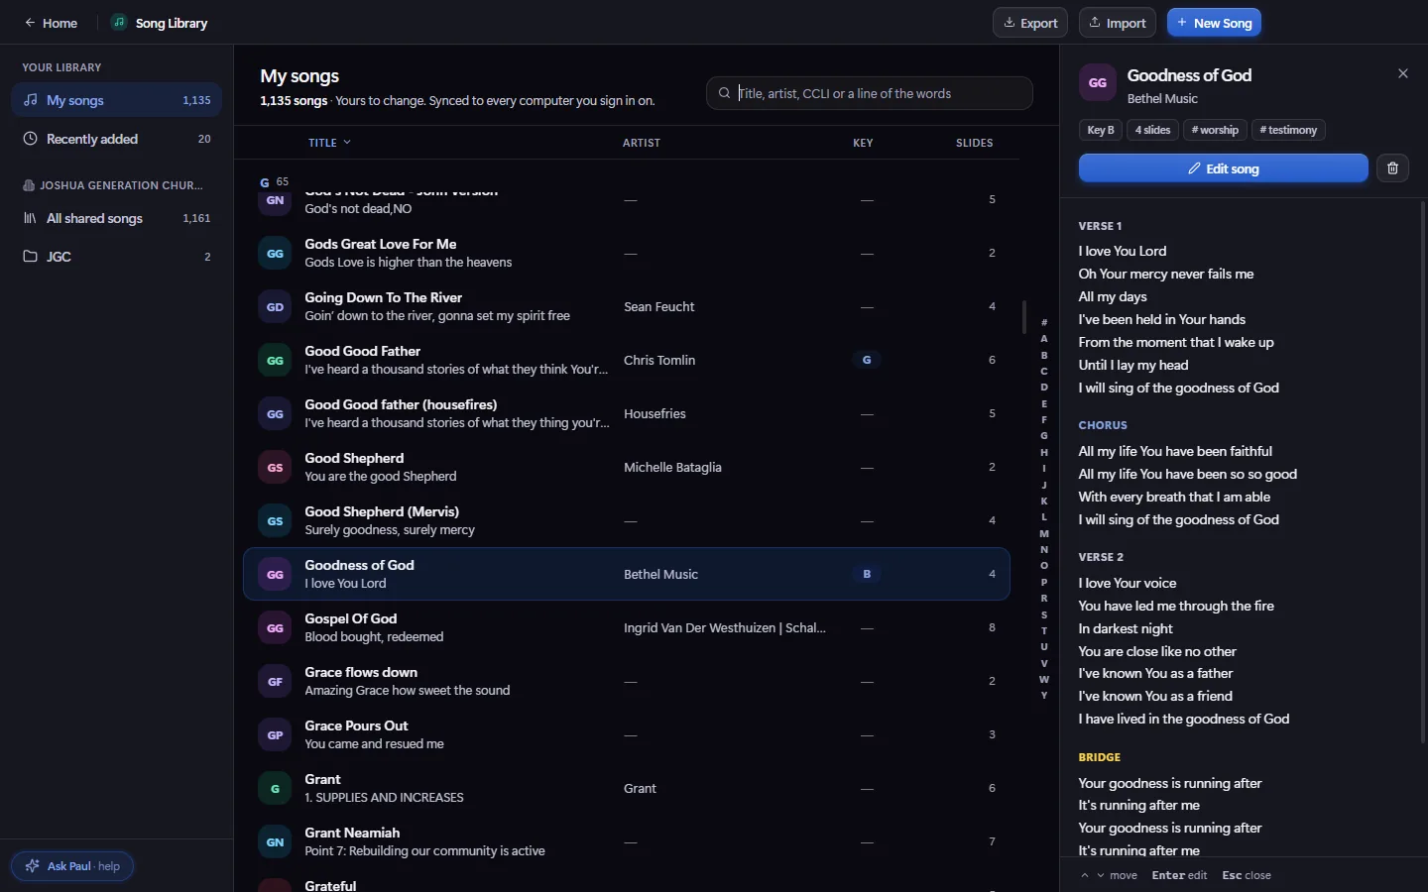
Task: Click the GG avatar for Good Good Father
Action: pos(275,360)
